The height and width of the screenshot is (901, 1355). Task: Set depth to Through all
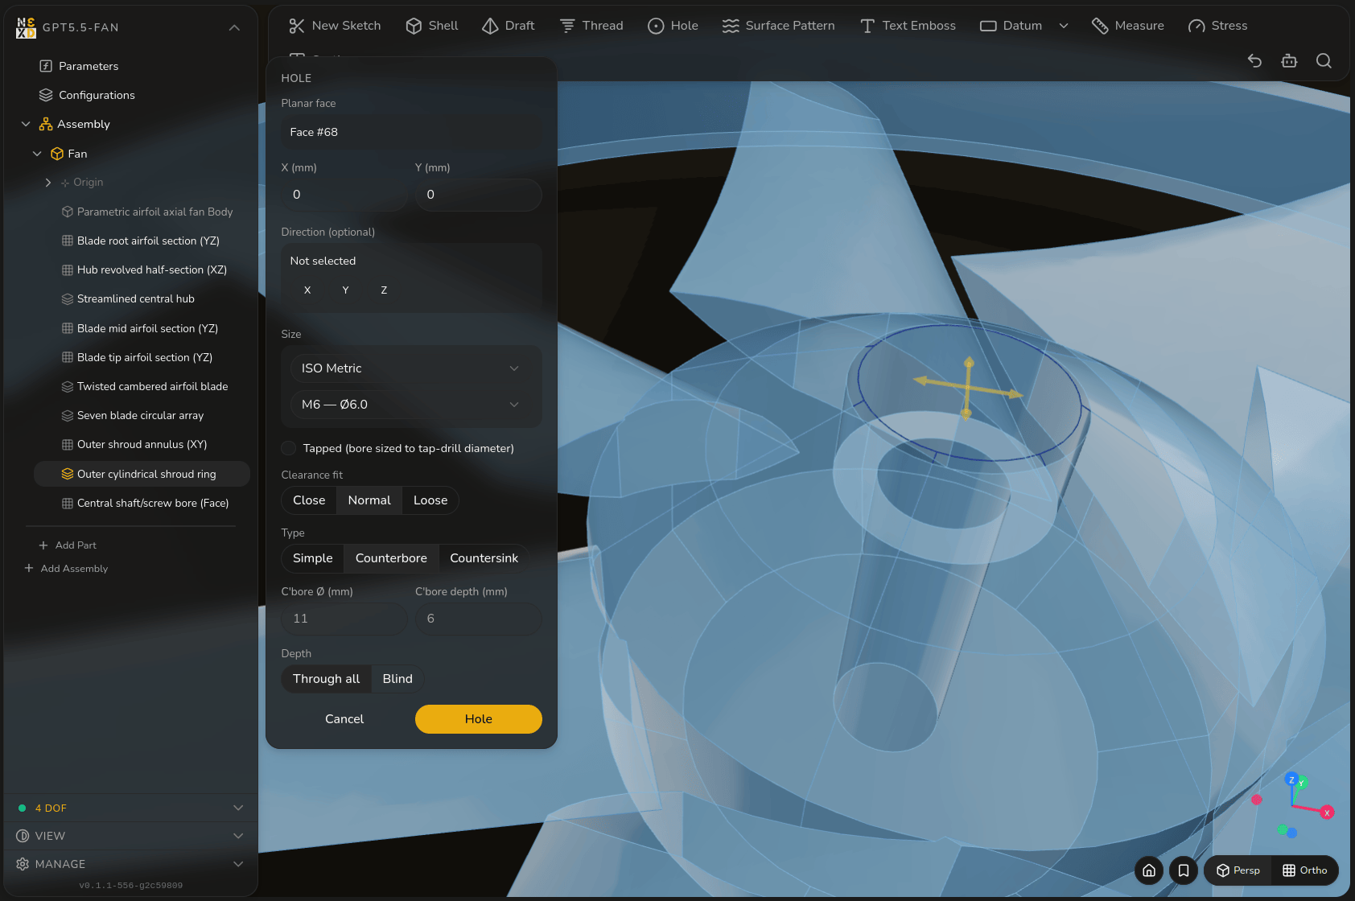(x=326, y=679)
